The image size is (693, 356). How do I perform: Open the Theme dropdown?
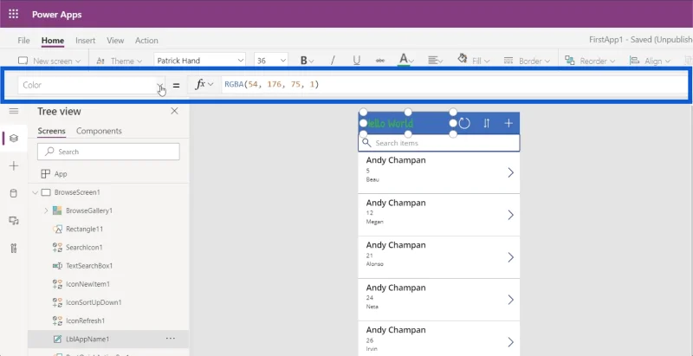120,61
